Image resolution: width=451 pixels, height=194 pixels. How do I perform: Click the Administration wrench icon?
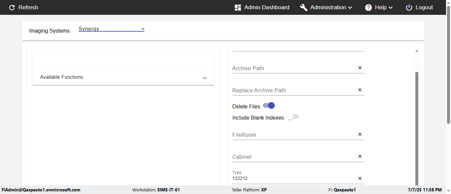pos(304,8)
